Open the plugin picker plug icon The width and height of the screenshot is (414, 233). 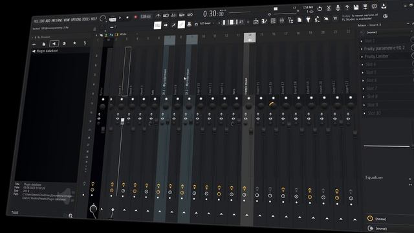coord(308,19)
